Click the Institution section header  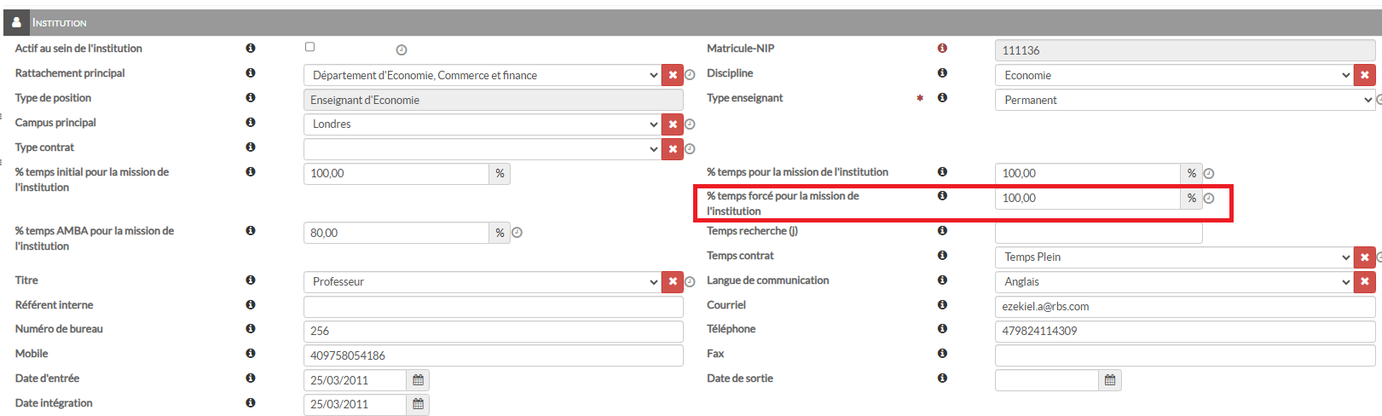tap(60, 22)
